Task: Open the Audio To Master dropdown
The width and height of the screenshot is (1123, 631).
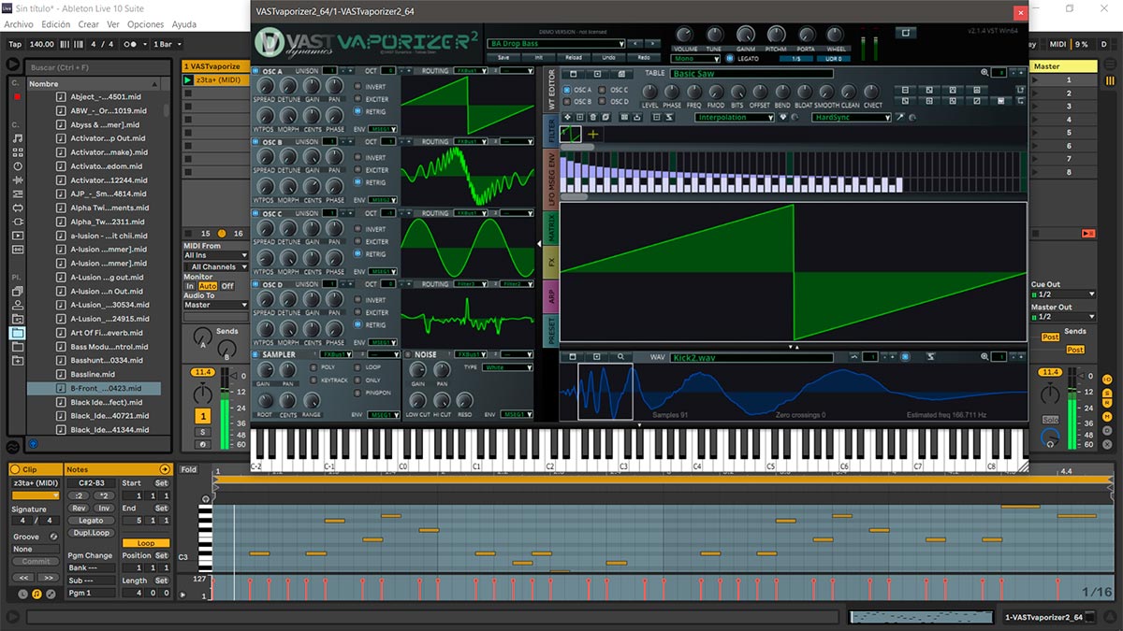Action: click(x=216, y=305)
